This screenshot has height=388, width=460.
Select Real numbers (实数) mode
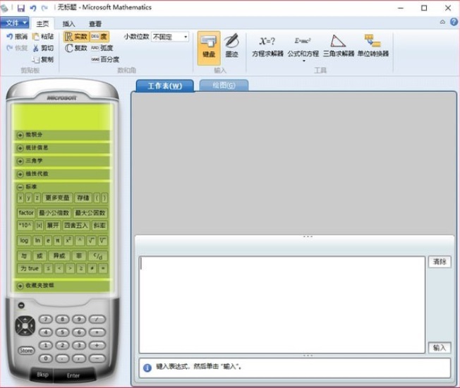pyautogui.click(x=76, y=37)
